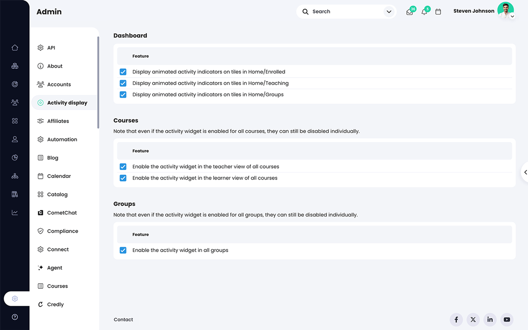Disable animated activity indicators in Home/Teaching
528x330 pixels.
pos(123,83)
